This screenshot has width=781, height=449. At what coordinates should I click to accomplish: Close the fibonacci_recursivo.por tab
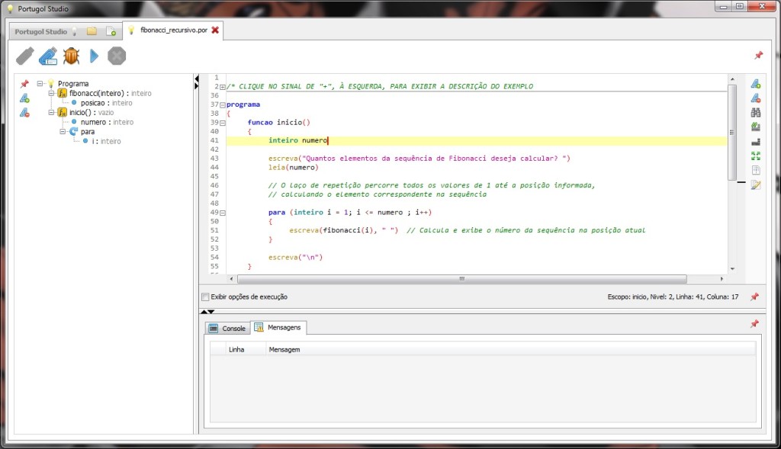215,30
